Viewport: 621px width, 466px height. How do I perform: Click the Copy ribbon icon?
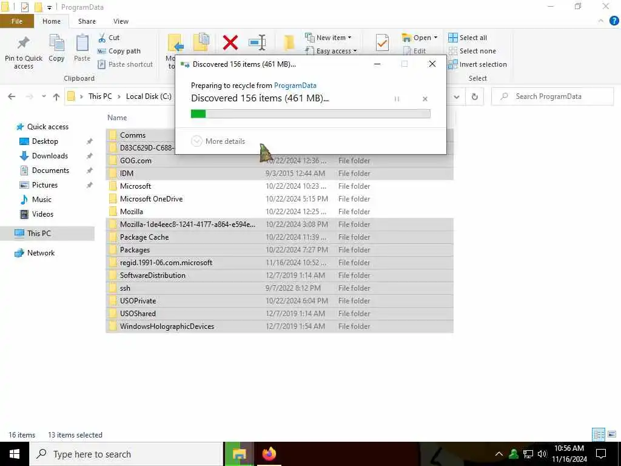tap(56, 43)
